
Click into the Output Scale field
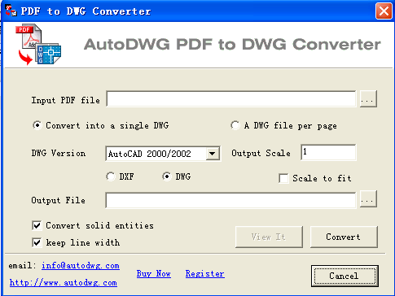(x=328, y=152)
